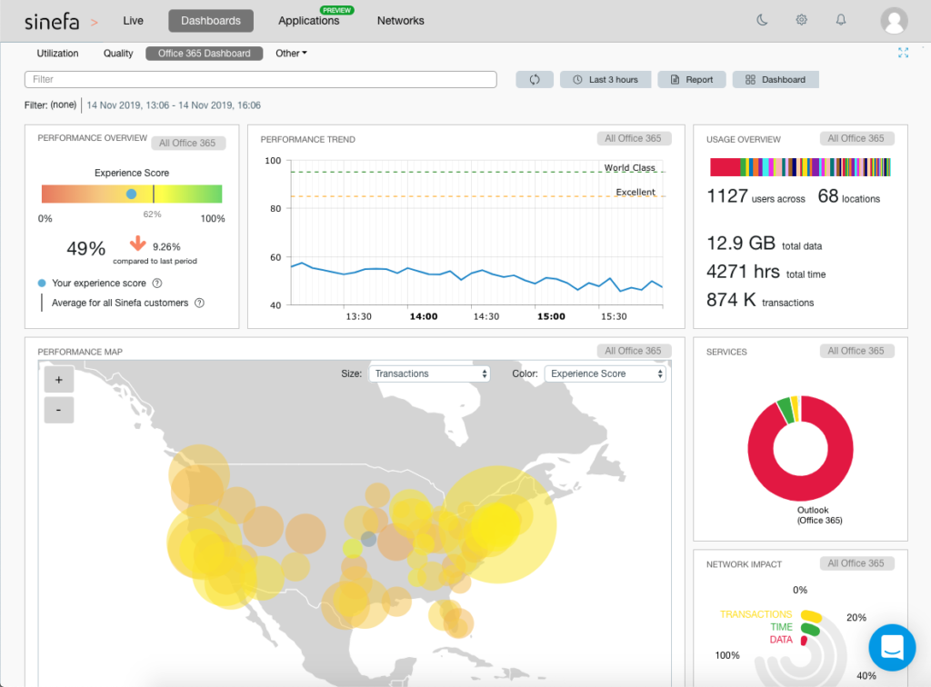The width and height of the screenshot is (931, 687).
Task: Click the Outlook (Office 365) chart label
Action: click(819, 515)
